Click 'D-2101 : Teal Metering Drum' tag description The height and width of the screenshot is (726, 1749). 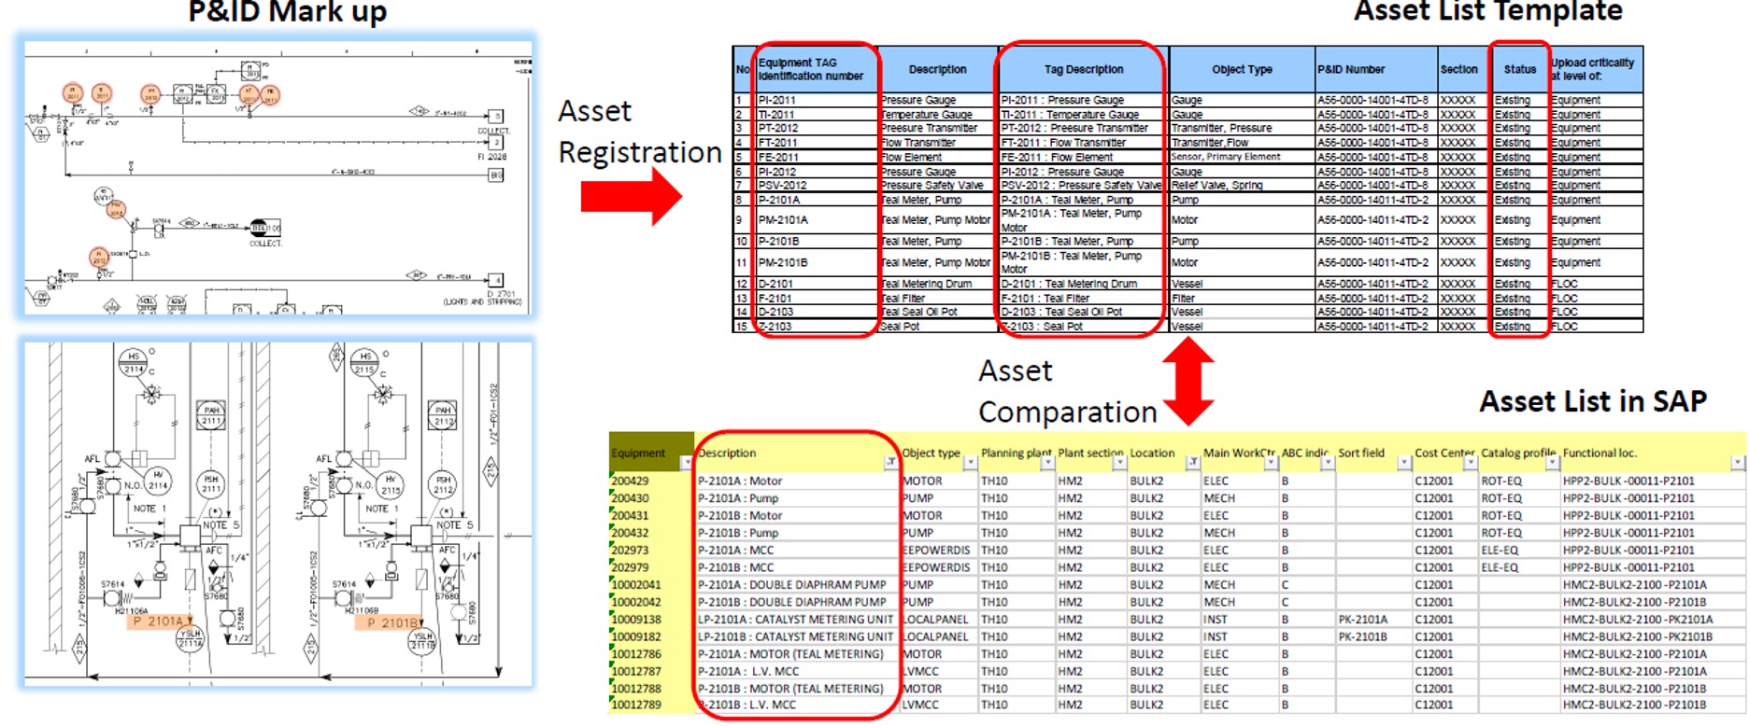pyautogui.click(x=1083, y=284)
